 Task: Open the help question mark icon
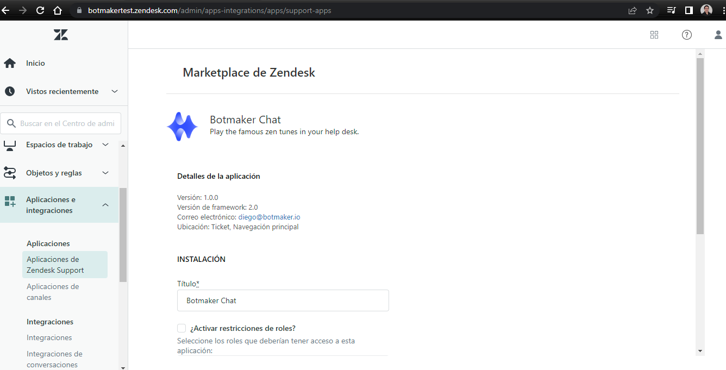pos(687,35)
